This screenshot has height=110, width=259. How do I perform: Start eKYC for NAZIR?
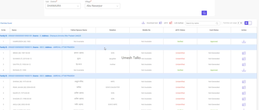click(244, 93)
